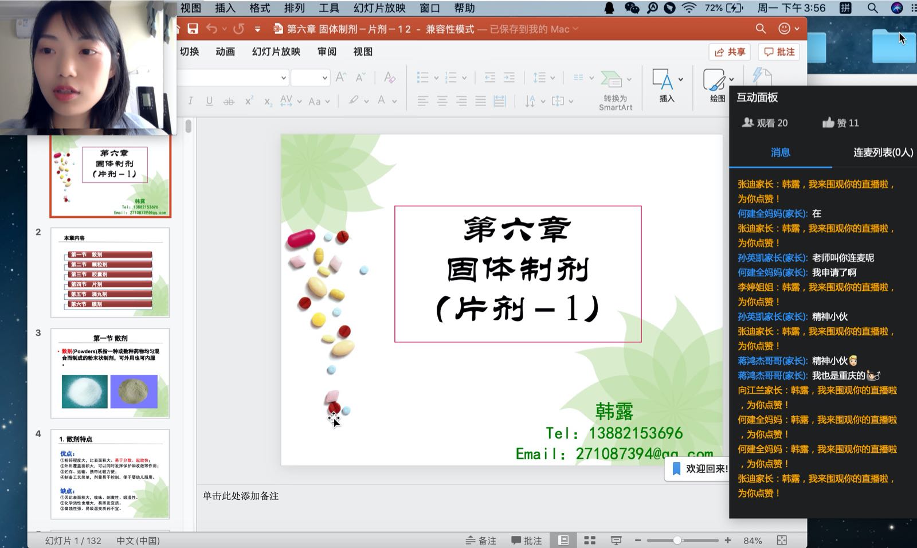Adjust the zoom slider handle
This screenshot has width=917, height=548.
click(677, 541)
